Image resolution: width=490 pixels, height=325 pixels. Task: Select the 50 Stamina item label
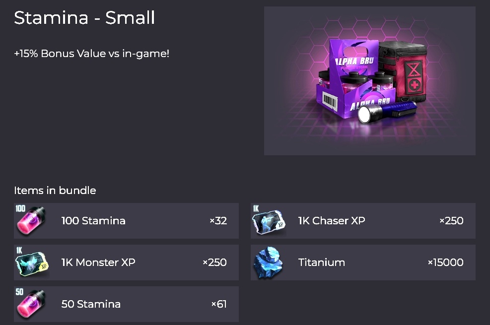tap(91, 304)
